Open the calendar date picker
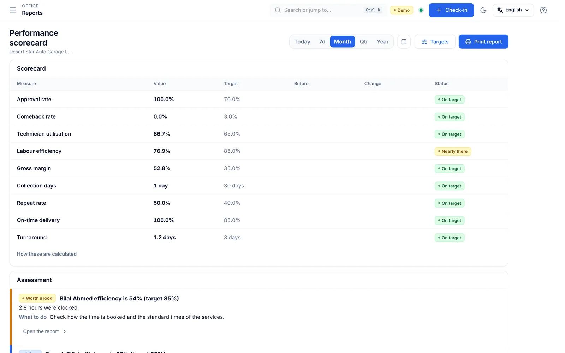This screenshot has width=565, height=353. [x=404, y=42]
